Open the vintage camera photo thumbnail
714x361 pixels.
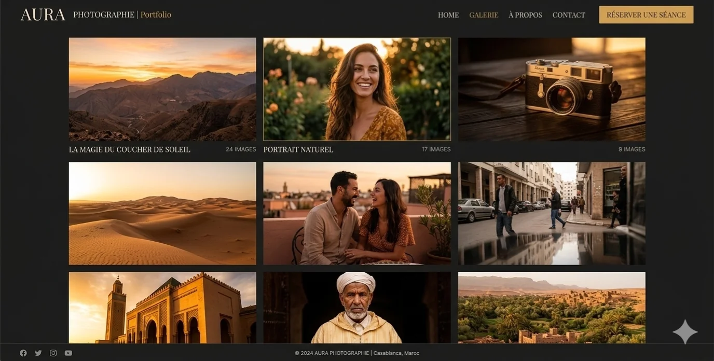click(x=551, y=89)
